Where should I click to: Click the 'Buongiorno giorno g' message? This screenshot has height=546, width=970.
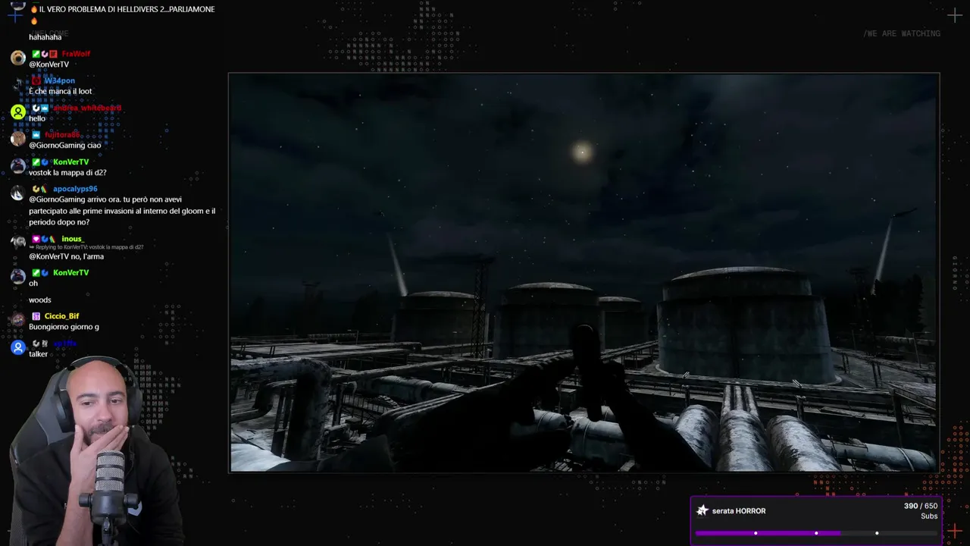64,327
